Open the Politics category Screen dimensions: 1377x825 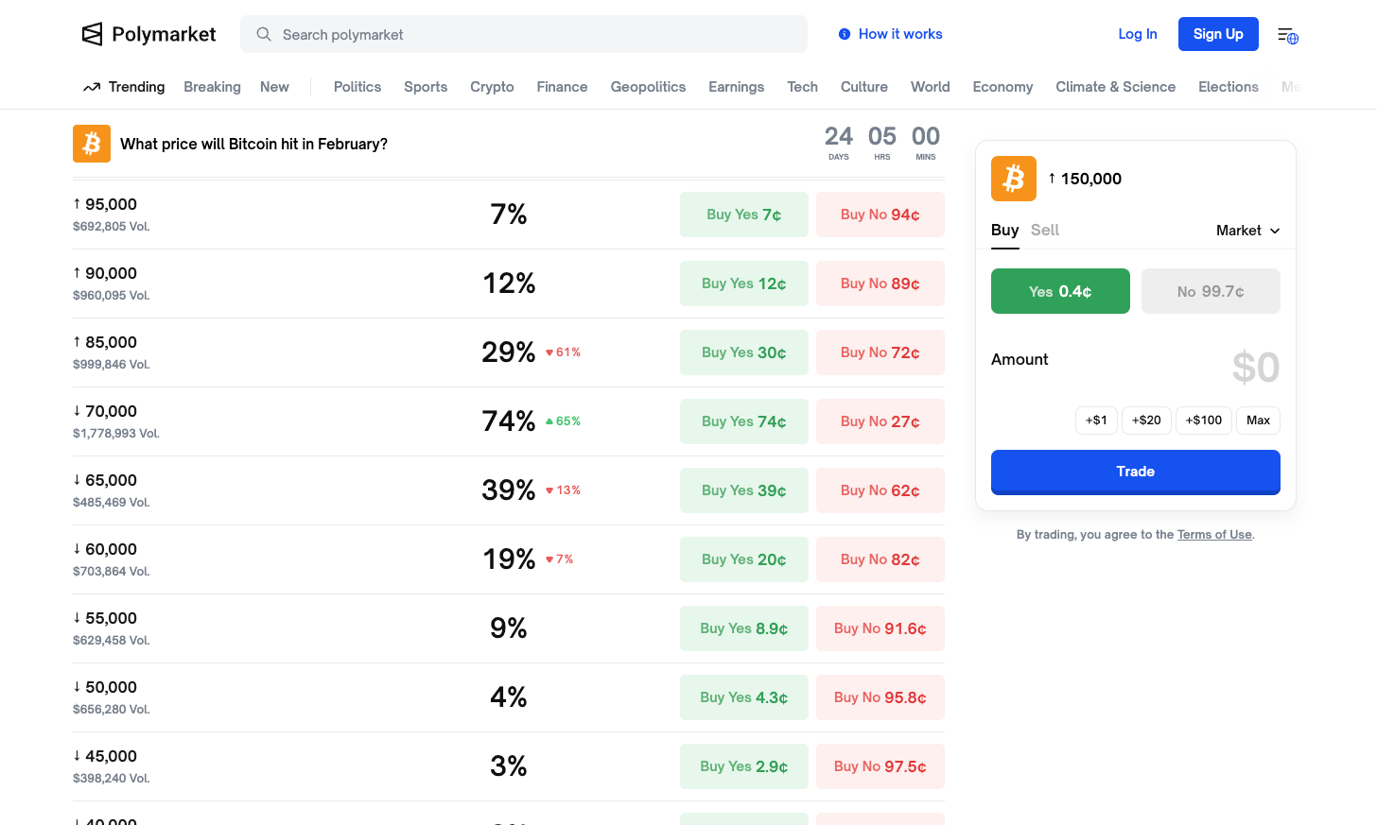[357, 86]
